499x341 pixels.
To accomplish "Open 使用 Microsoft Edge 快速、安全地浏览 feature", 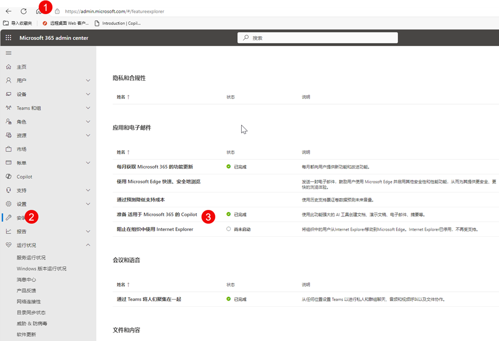I will coord(158,181).
